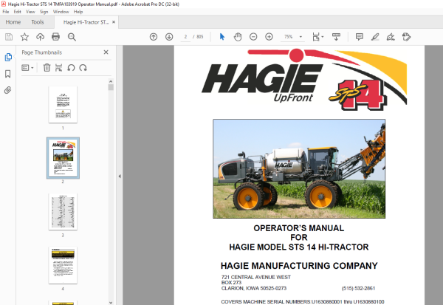Select the Highlight text pen tool

(x=375, y=37)
